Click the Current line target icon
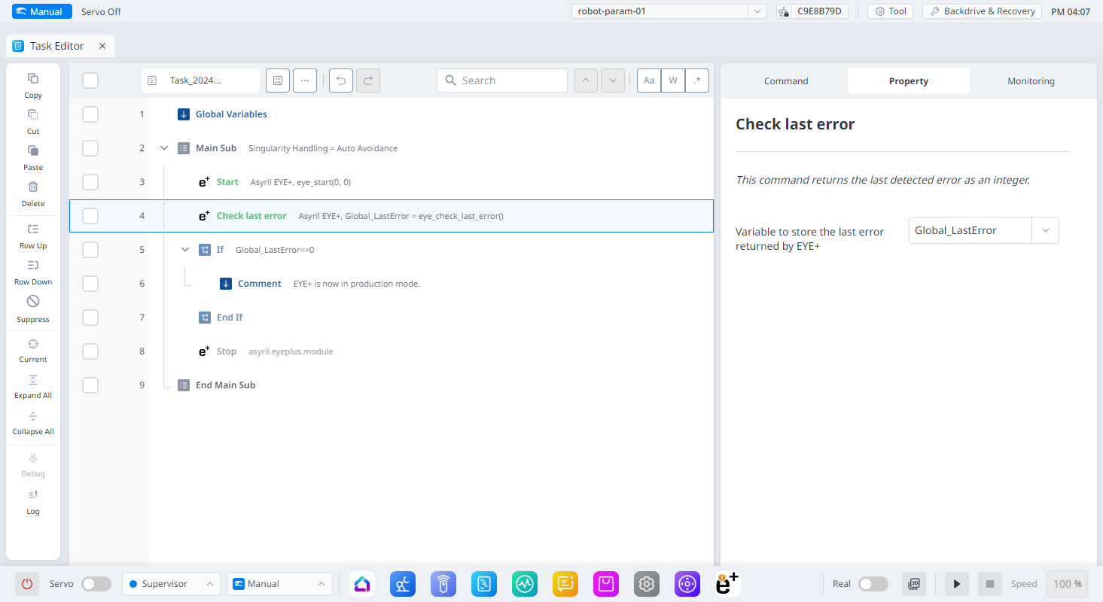The width and height of the screenshot is (1103, 602). tap(33, 343)
